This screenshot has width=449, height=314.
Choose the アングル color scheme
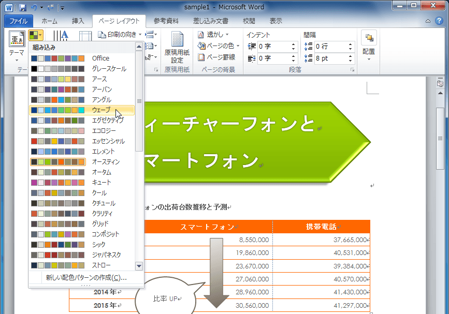point(82,100)
